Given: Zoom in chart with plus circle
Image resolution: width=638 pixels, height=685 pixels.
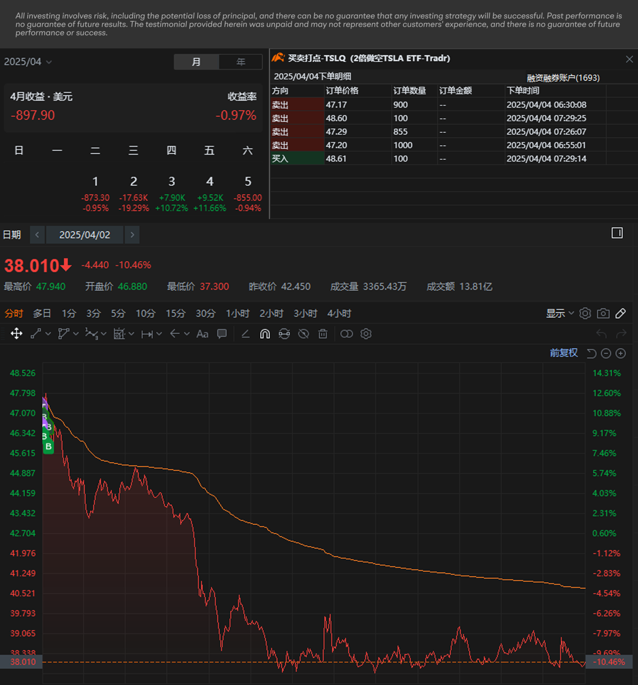Looking at the screenshot, I should tap(621, 353).
